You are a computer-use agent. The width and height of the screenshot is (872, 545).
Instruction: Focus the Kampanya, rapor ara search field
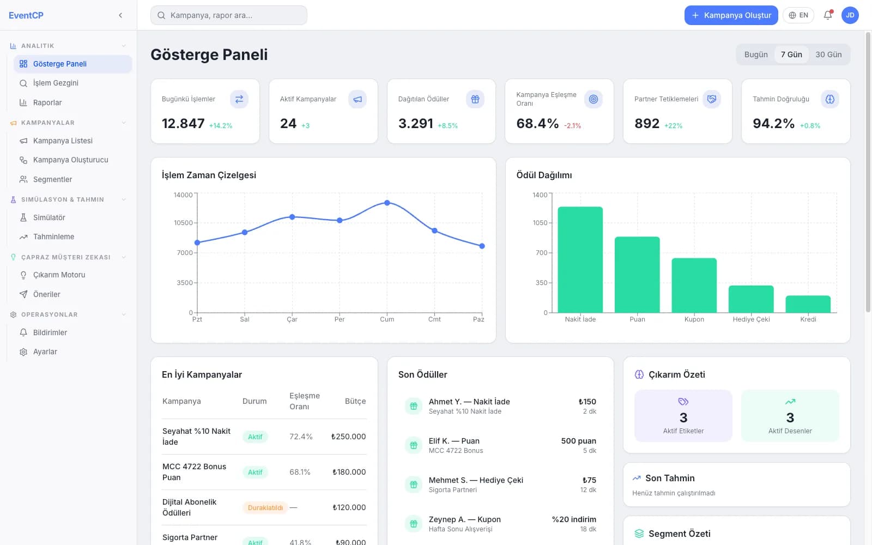pos(229,15)
